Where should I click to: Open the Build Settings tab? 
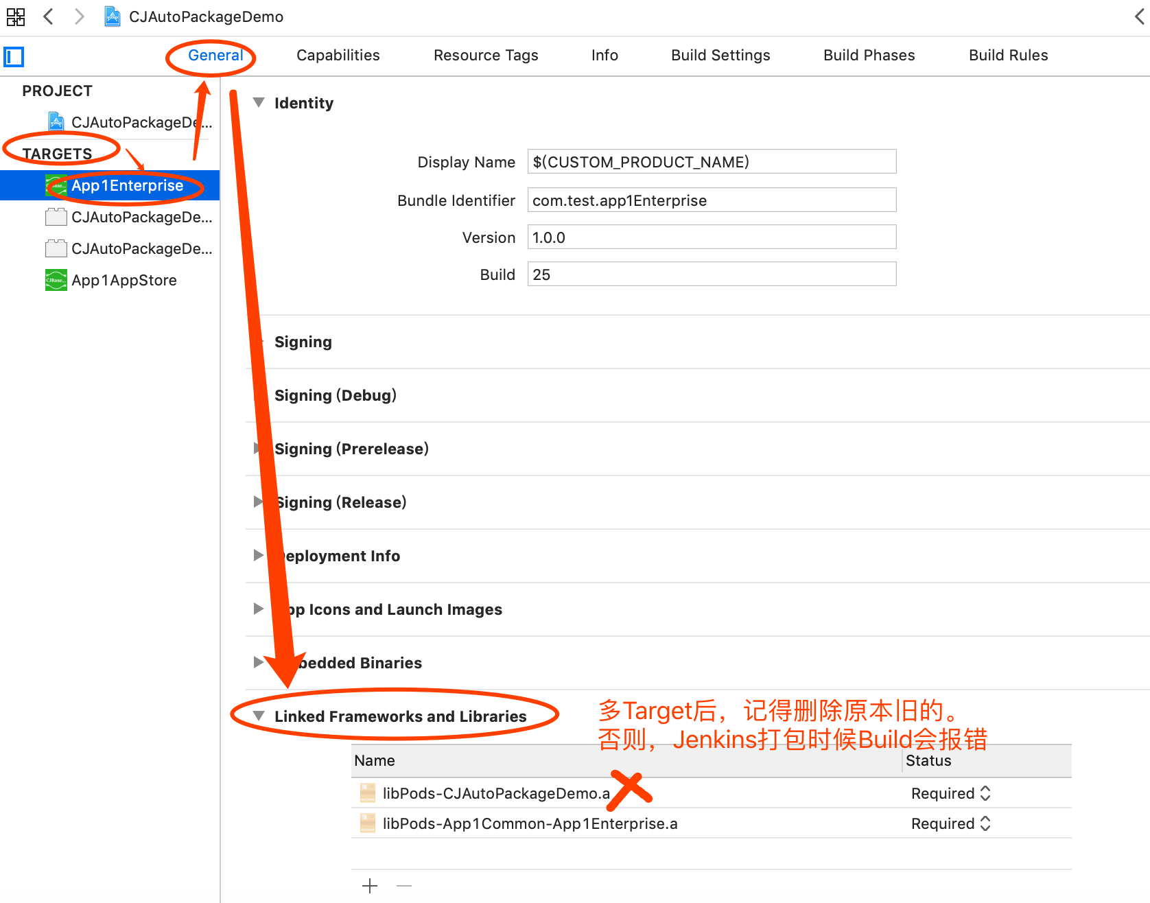[720, 55]
